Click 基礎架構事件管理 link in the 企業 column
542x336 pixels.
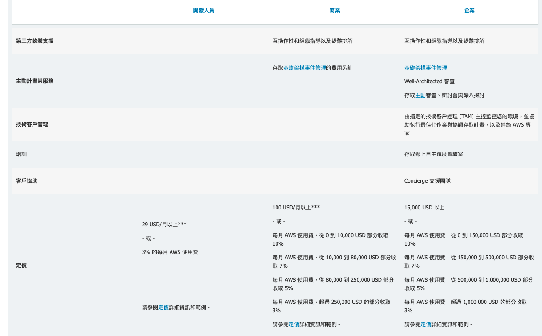426,68
